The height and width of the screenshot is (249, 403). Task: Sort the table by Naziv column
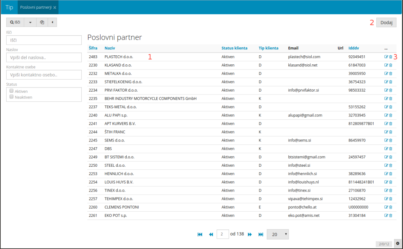click(110, 48)
